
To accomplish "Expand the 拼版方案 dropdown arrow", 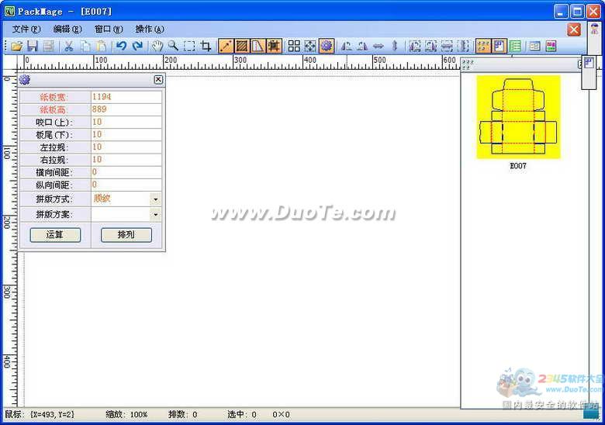I will coord(155,214).
